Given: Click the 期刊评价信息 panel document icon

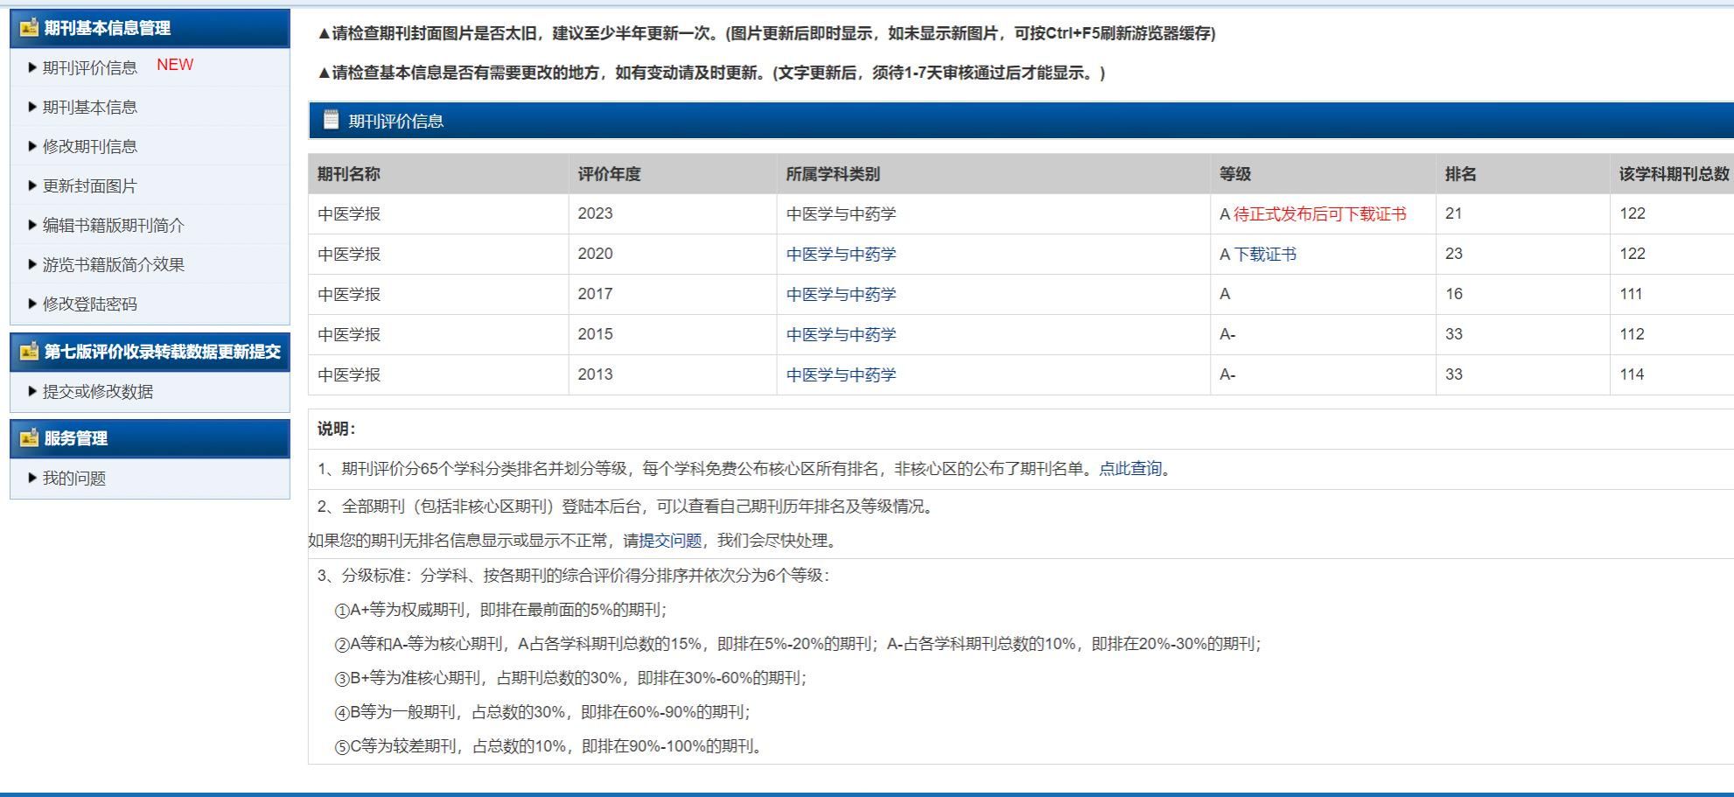Looking at the screenshot, I should [x=331, y=120].
